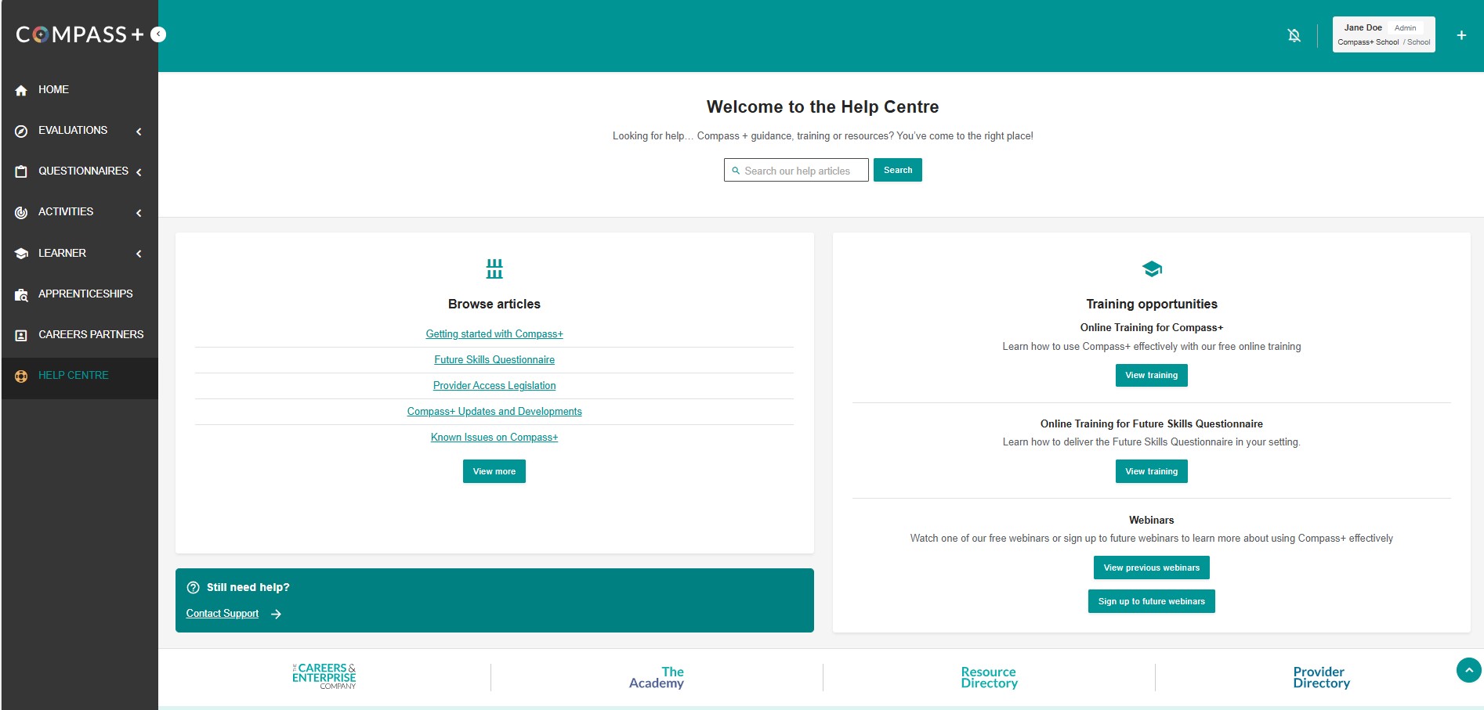Screen dimensions: 1484x710
Task: Switch to The Academy in footer
Action: 656,676
